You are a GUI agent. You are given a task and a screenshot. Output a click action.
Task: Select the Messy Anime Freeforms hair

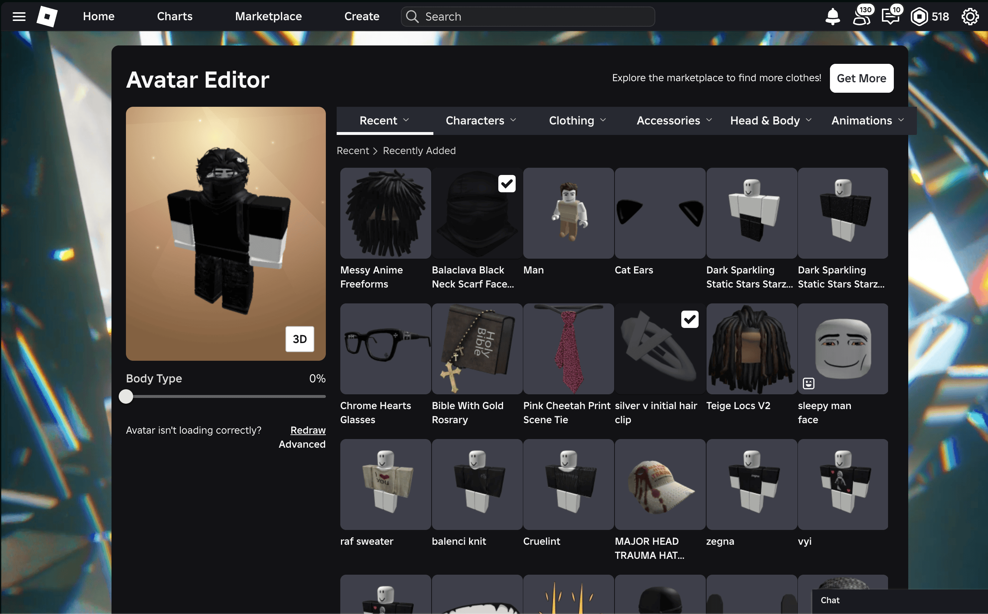pos(385,213)
